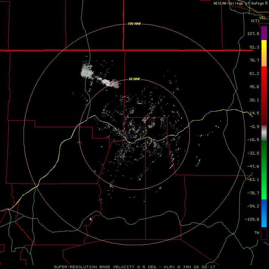The height and width of the screenshot is (269, 269).
Task: Click the 100 NMI range ring label
Action: click(x=134, y=24)
